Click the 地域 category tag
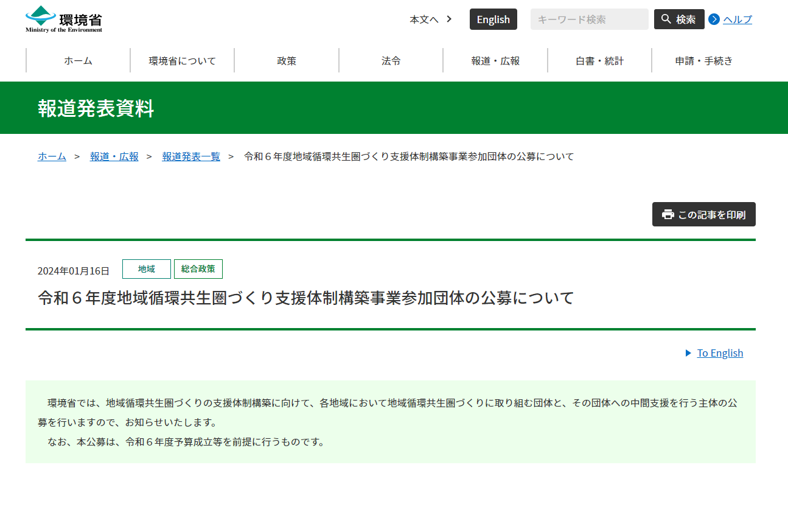This screenshot has width=788, height=507. [x=147, y=268]
